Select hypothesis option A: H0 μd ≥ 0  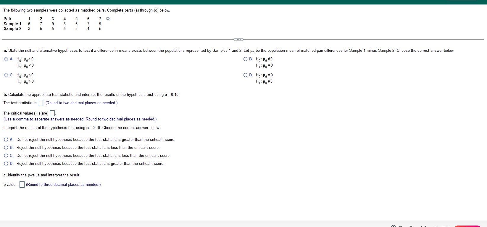(6, 59)
